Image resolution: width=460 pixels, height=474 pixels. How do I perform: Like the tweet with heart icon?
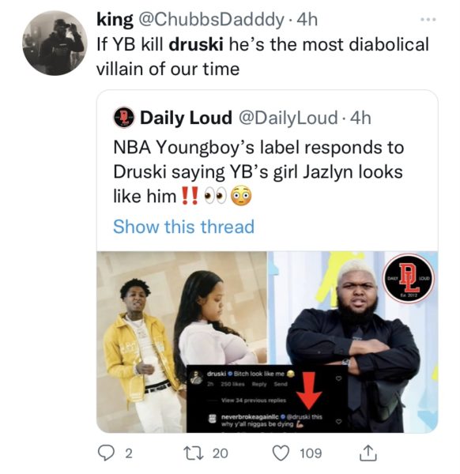[x=281, y=453]
